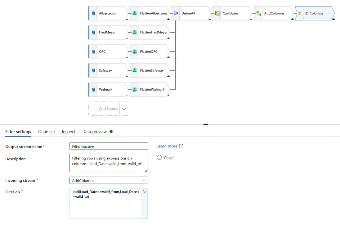
Task: Add transformation after FlattenAlbertsons with plus
Action: click(168, 19)
